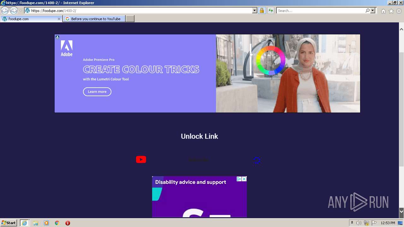This screenshot has width=404, height=227.
Task: Switch to the foodupe.com tab
Action: click(31, 19)
